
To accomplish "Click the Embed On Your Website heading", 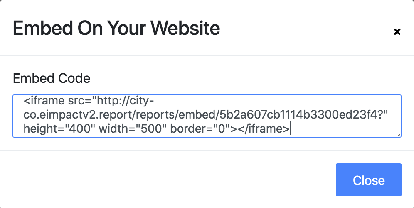I will pos(116,28).
